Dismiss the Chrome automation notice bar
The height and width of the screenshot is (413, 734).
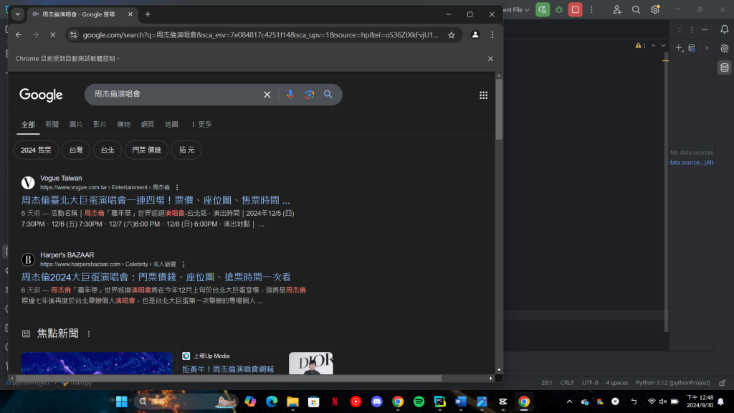(x=490, y=59)
